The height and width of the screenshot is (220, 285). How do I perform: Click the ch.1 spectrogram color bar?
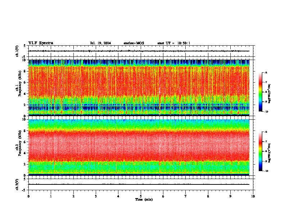(x=260, y=92)
